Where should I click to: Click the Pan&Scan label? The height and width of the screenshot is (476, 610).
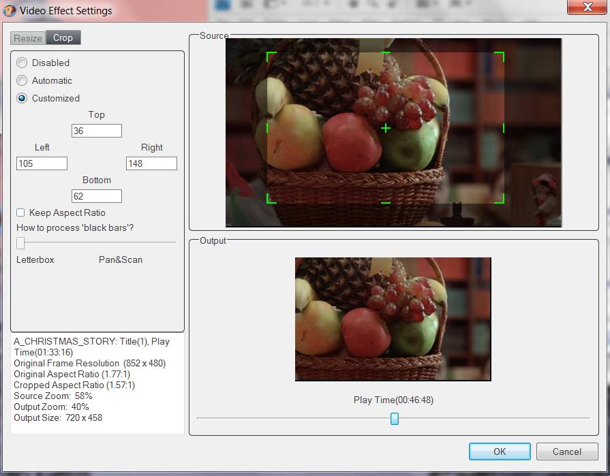point(121,259)
